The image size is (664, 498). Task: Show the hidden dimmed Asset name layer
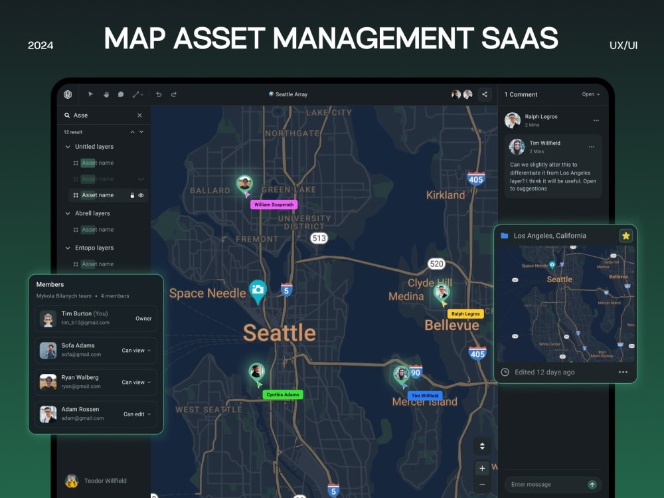[x=141, y=179]
